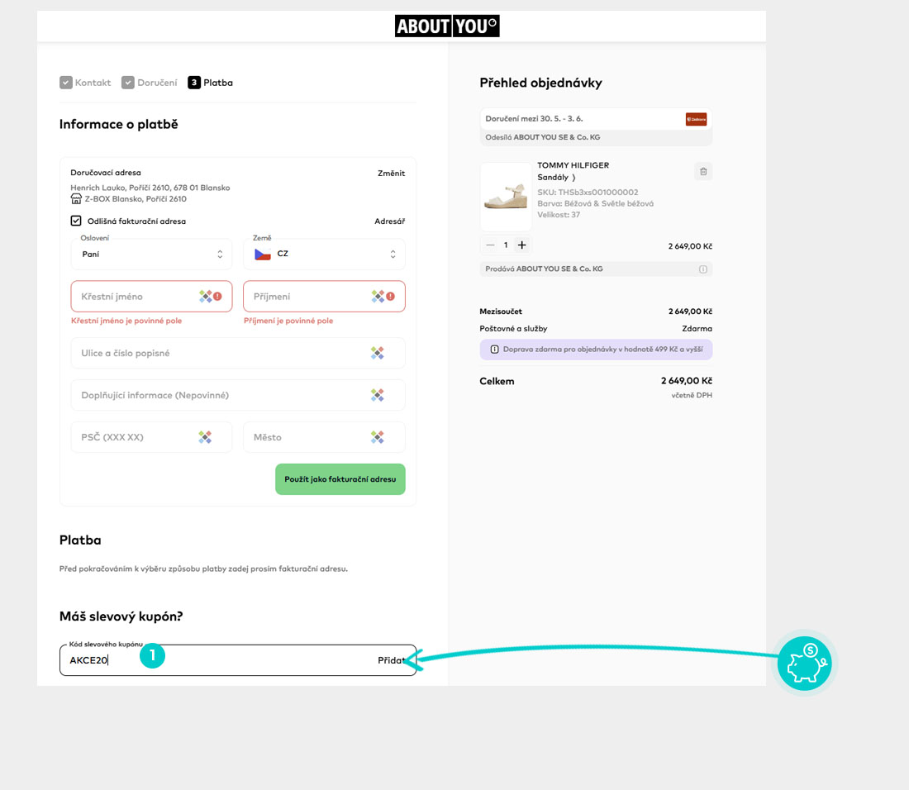Click the Doručení step checkmark icon
The width and height of the screenshot is (909, 790).
tap(128, 83)
